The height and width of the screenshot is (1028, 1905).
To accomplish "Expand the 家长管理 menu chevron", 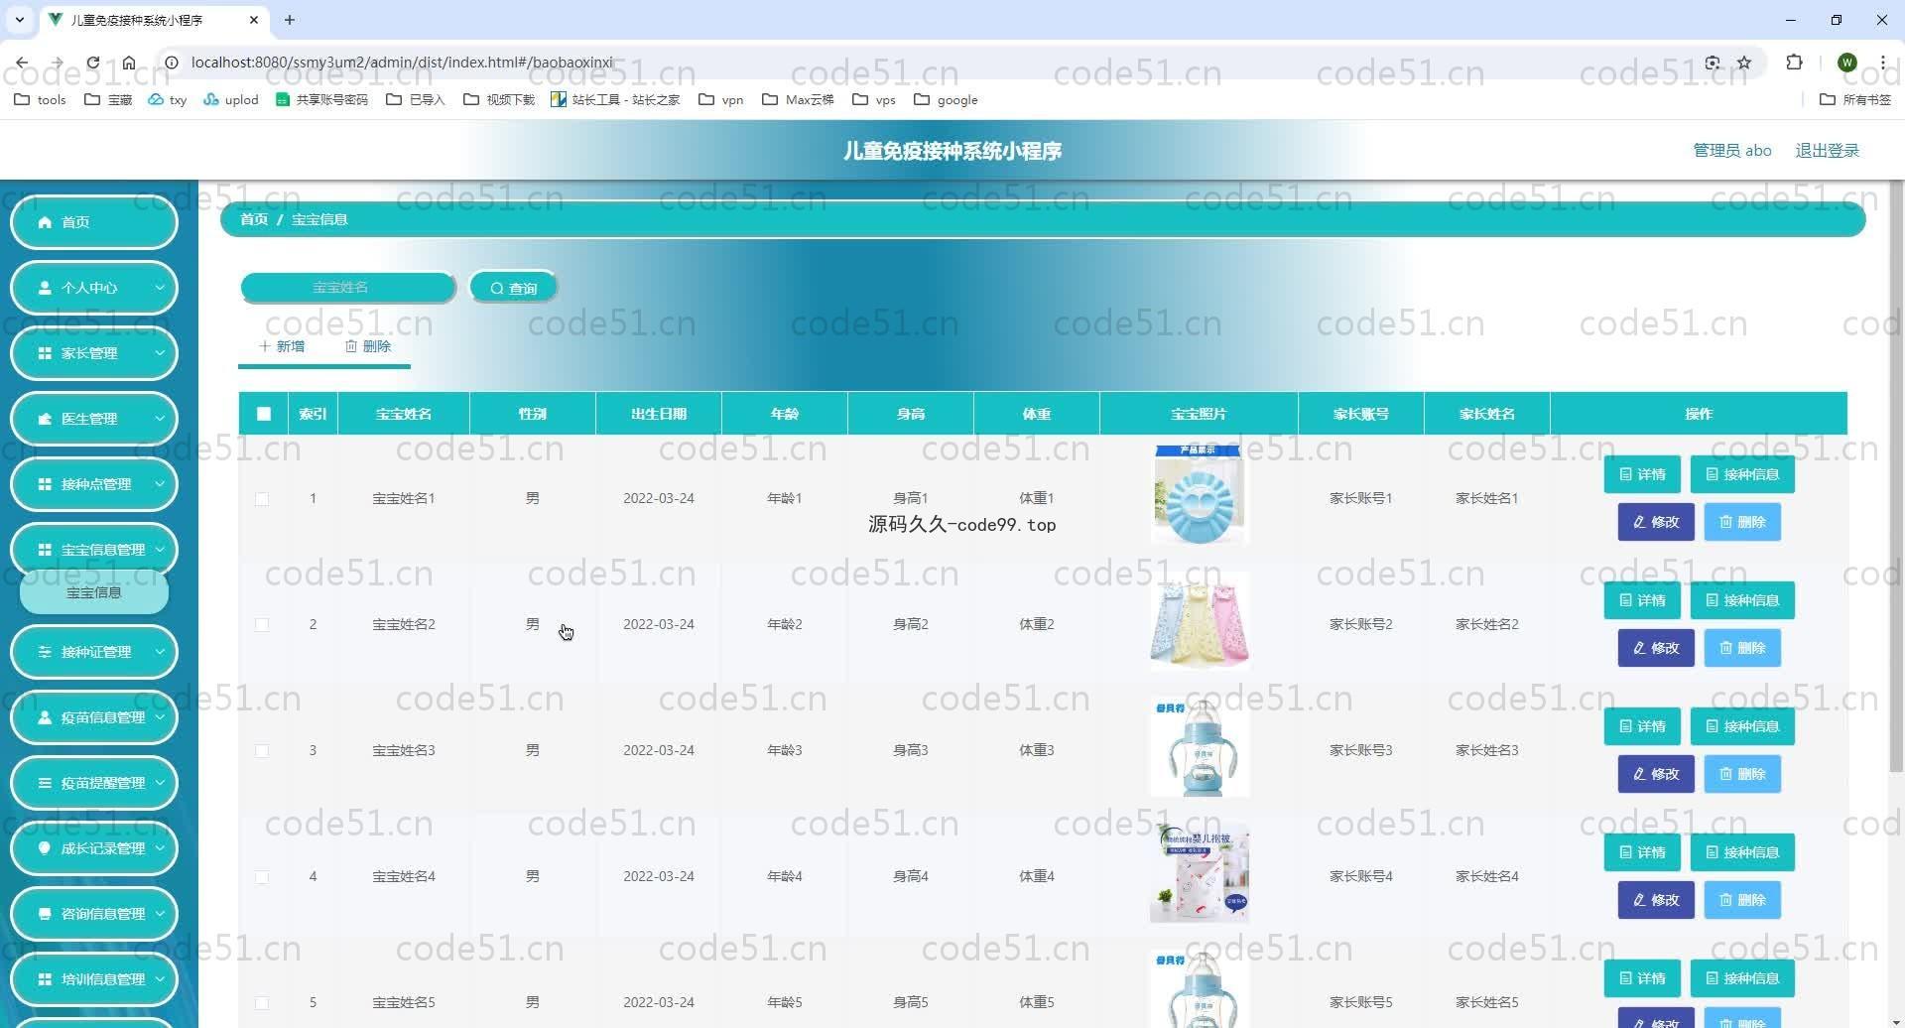I will pos(159,353).
